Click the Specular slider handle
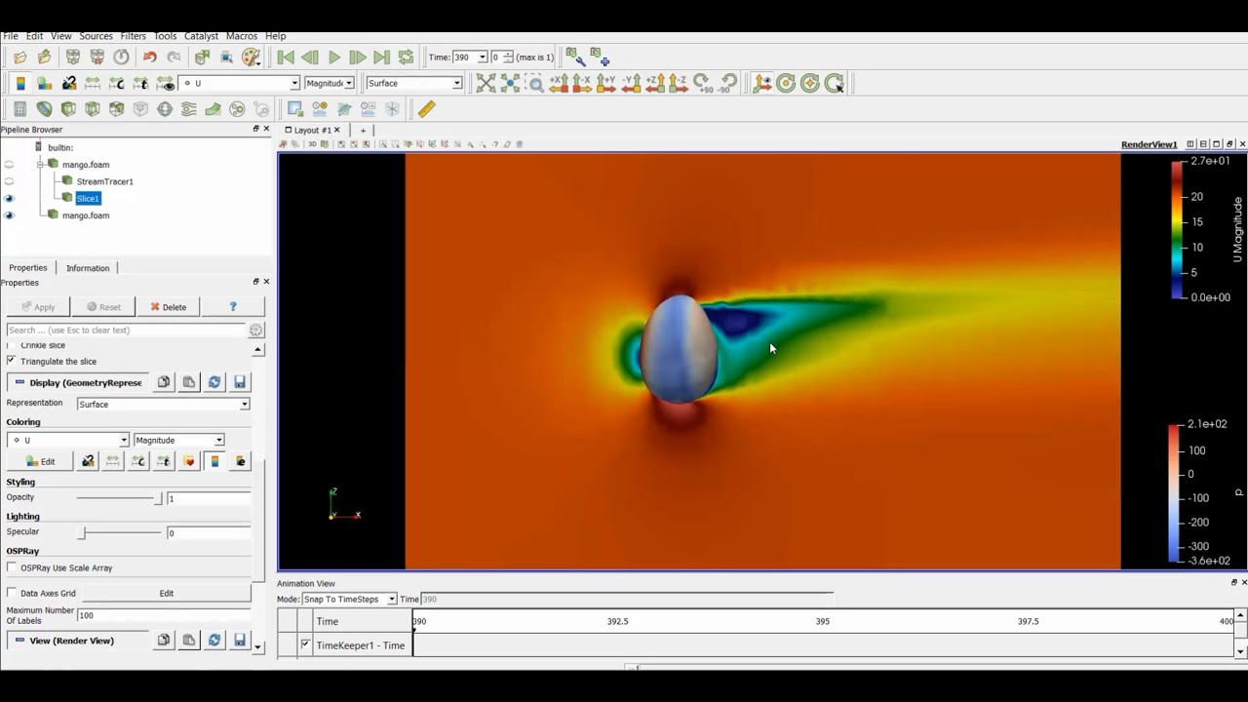 pos(83,532)
